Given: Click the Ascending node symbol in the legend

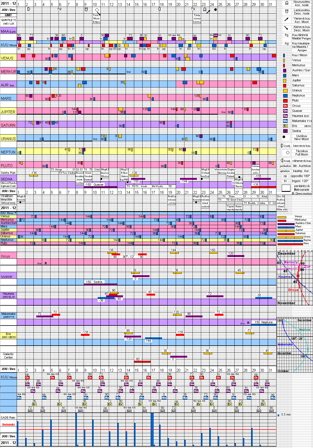Looking at the screenshot, I should click(x=286, y=3).
